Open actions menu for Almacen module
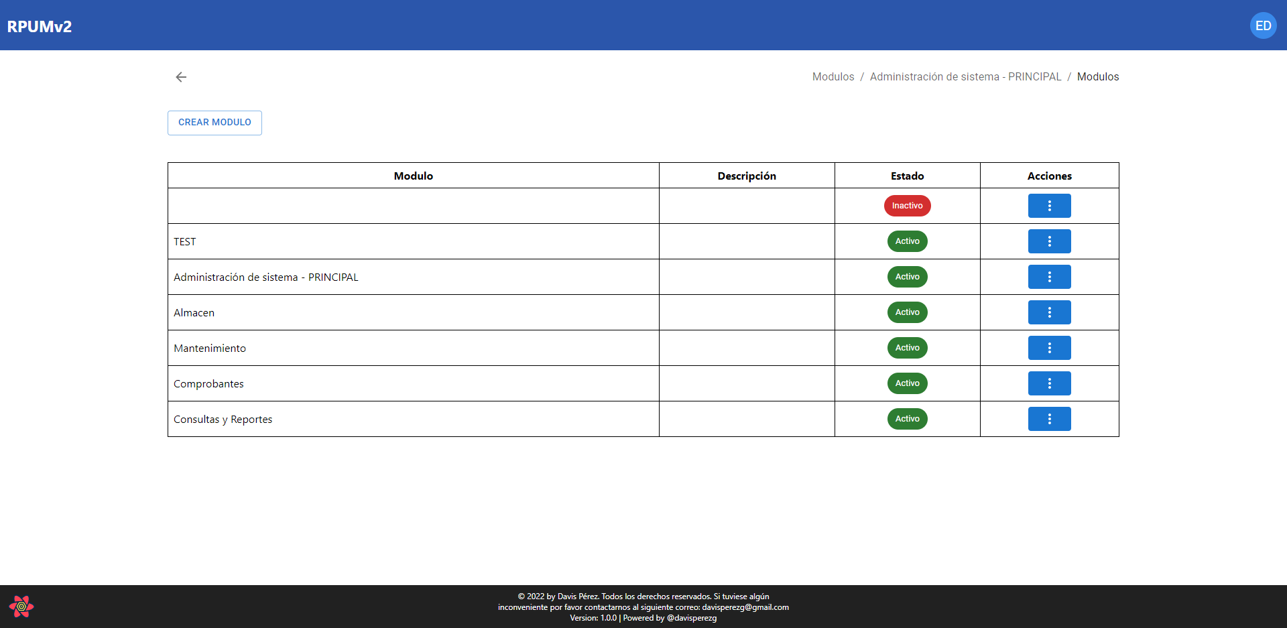 [x=1049, y=312]
